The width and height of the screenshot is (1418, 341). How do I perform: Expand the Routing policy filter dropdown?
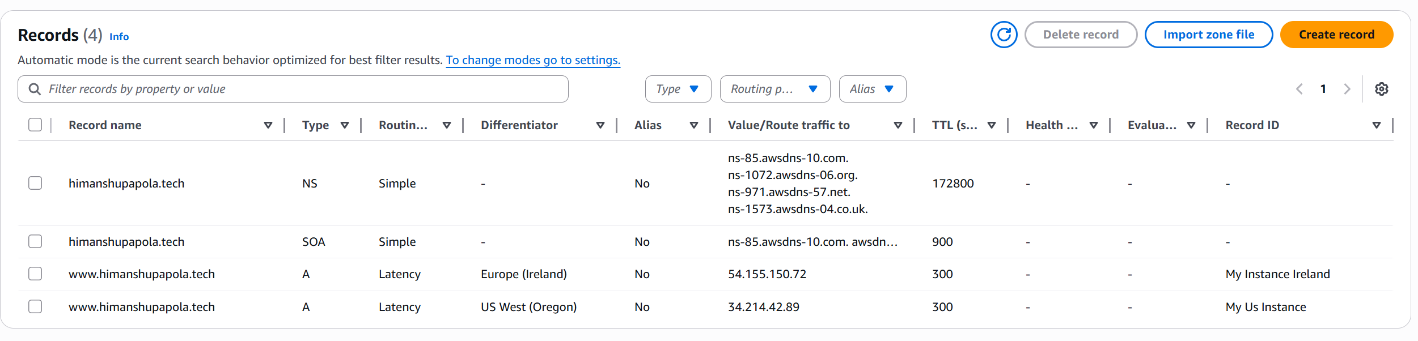coord(774,89)
